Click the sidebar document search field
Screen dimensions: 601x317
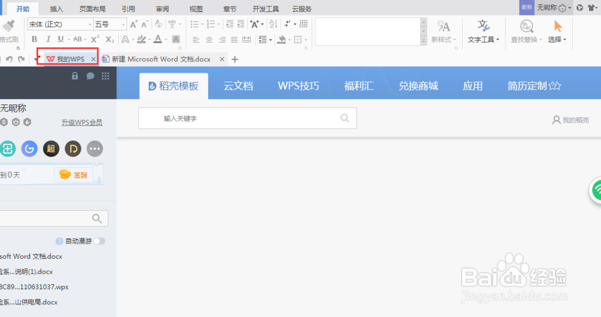pyautogui.click(x=53, y=218)
